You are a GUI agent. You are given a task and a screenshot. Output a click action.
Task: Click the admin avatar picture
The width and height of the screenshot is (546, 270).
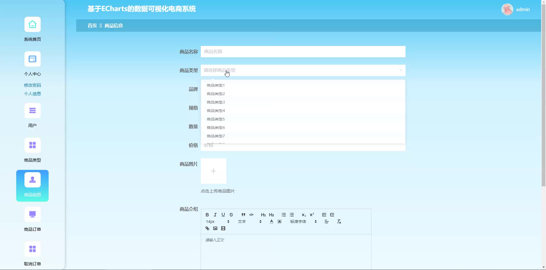pos(507,9)
